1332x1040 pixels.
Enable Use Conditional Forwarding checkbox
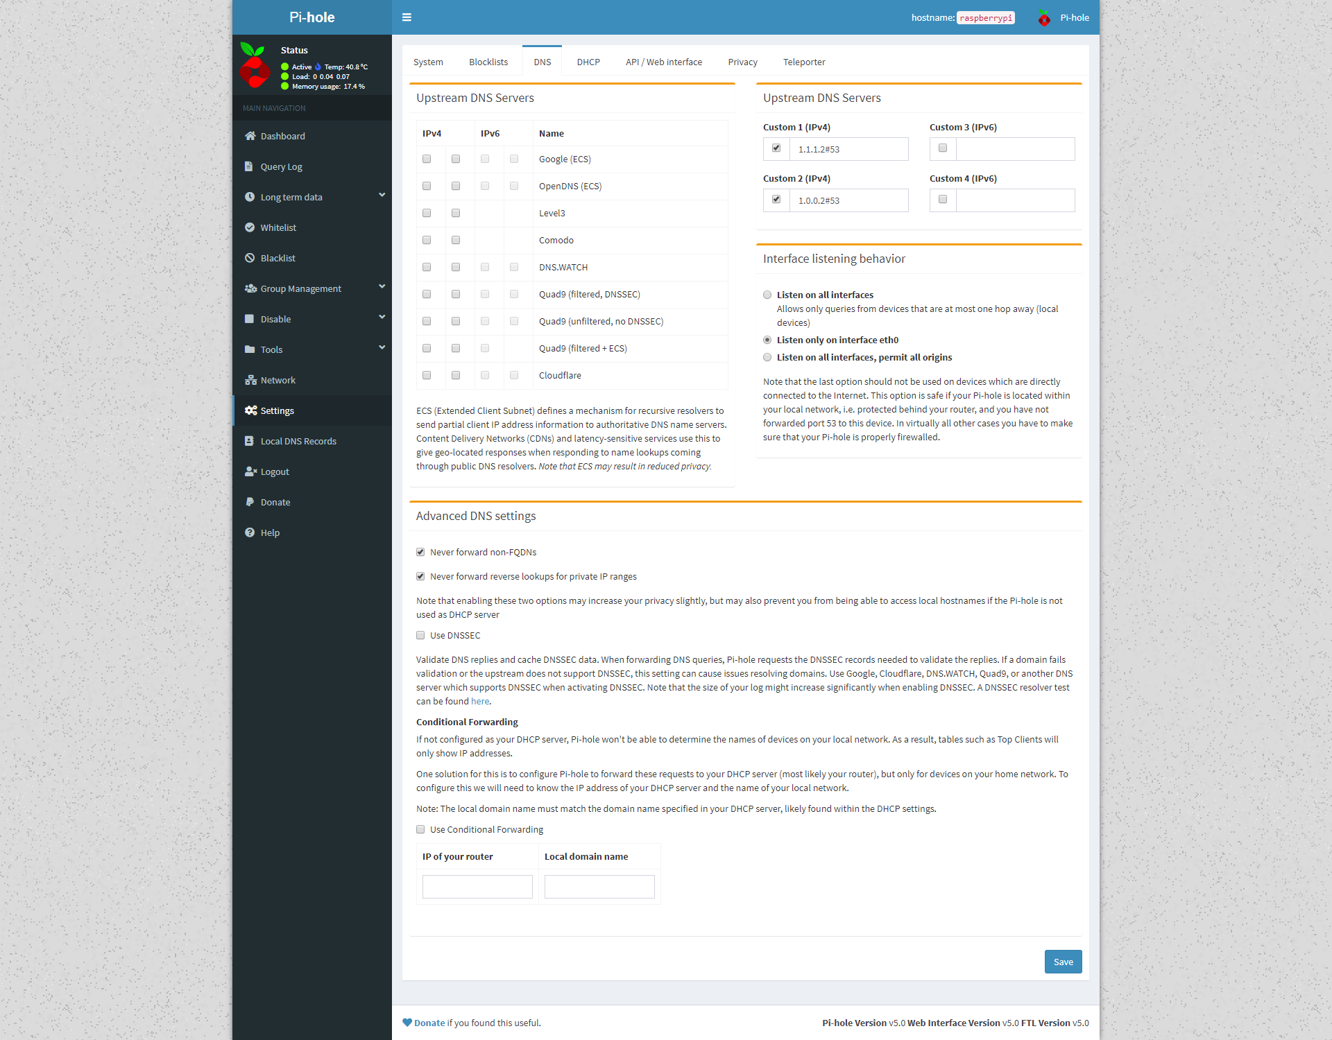click(420, 829)
